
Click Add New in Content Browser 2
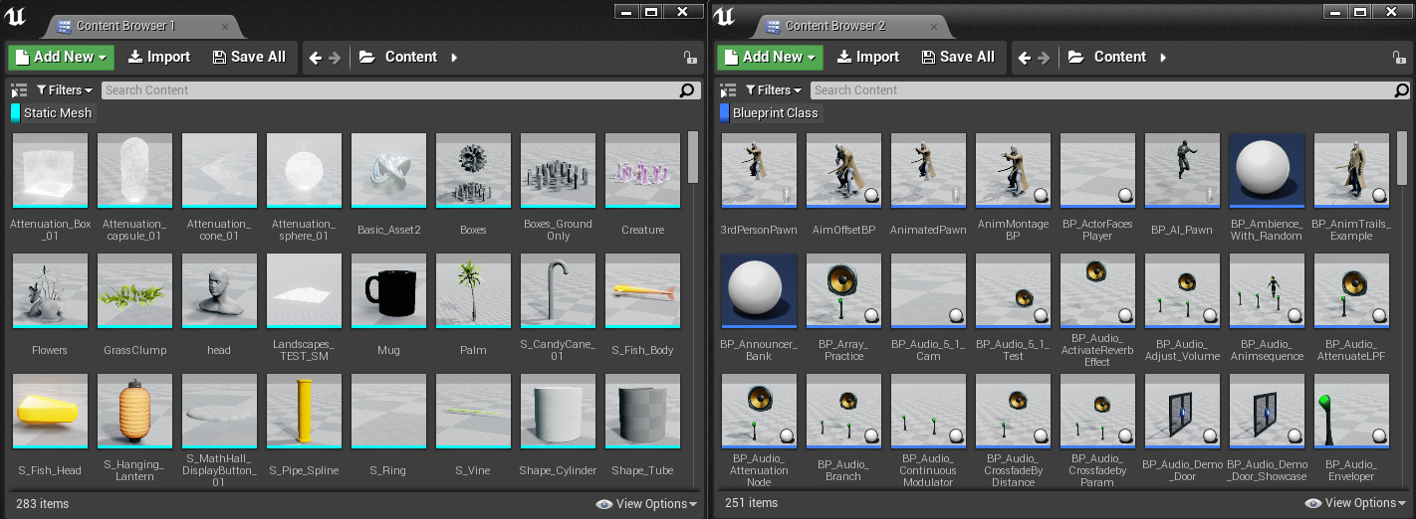point(770,57)
